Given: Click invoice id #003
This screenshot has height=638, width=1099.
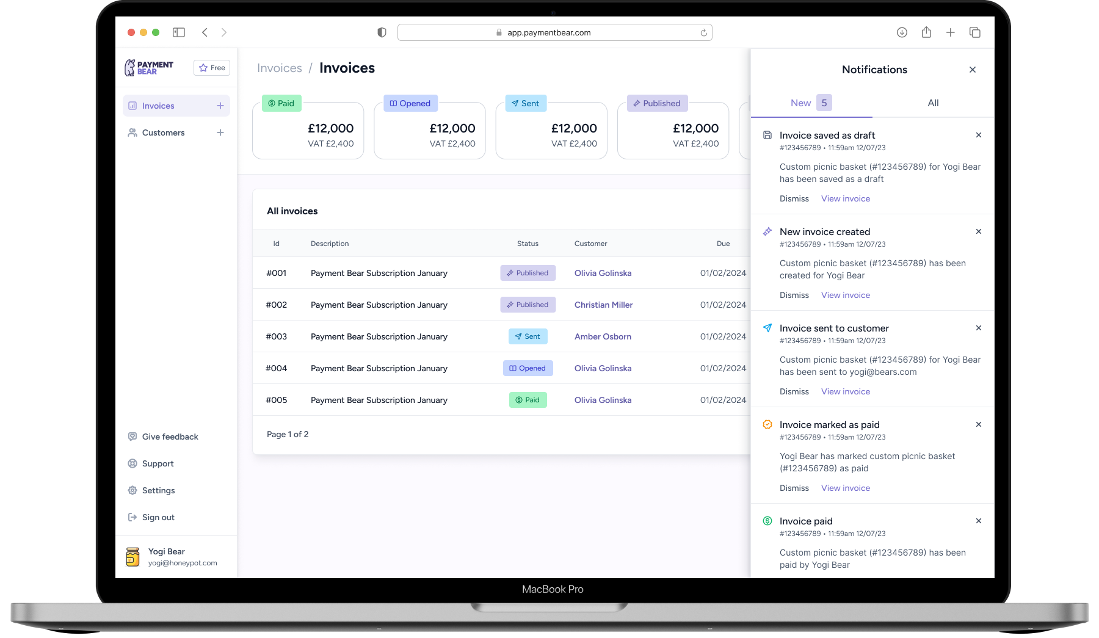Looking at the screenshot, I should coord(276,336).
